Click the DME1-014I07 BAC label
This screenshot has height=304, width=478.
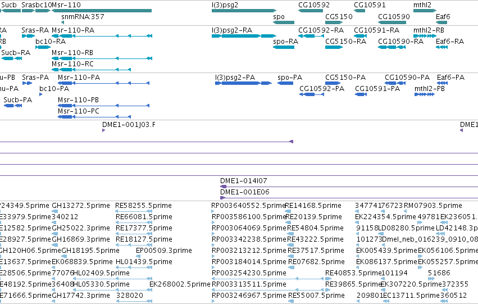click(244, 181)
